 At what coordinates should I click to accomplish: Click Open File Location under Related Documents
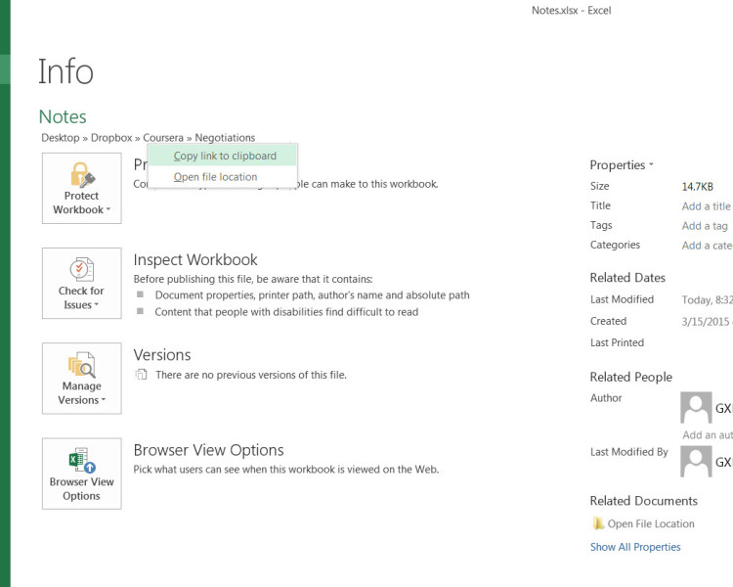coord(650,524)
